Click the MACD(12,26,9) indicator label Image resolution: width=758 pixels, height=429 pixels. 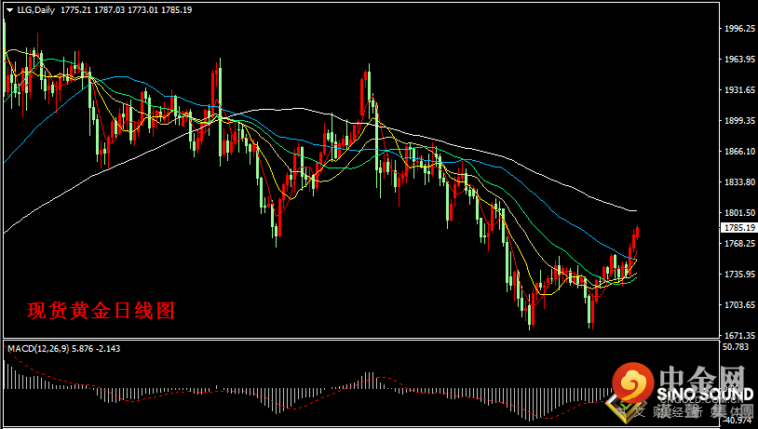[x=38, y=348]
